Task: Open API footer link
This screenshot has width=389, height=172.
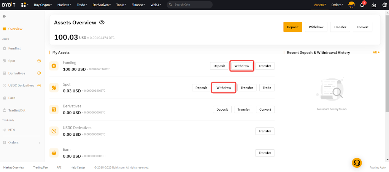Action: 59,167
